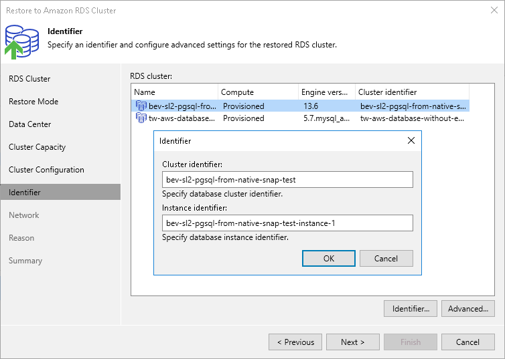
Task: Close the Identifier dialog with X
Action: [411, 141]
